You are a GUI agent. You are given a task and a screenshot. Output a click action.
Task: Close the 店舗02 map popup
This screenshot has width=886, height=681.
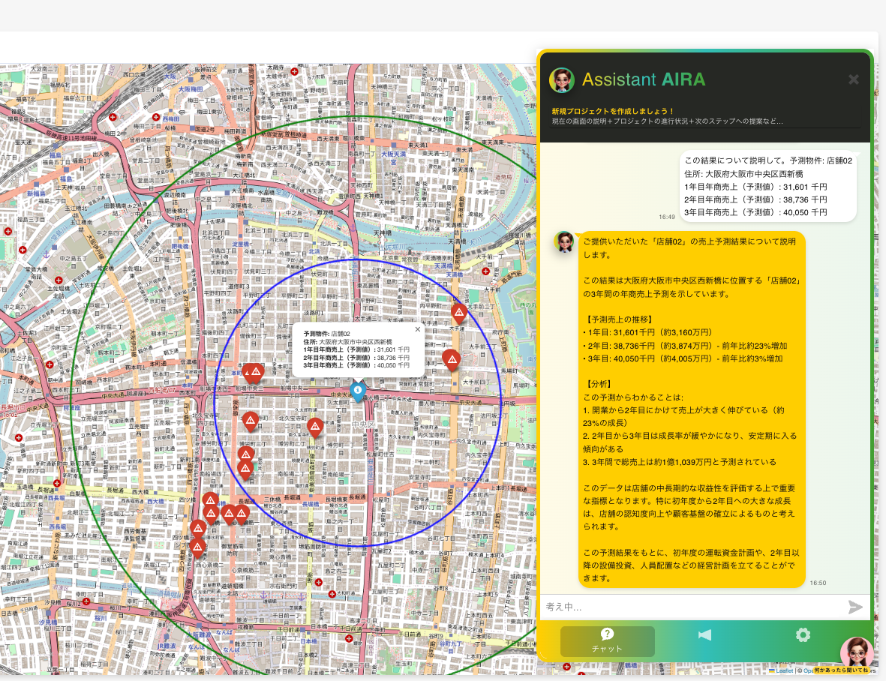pyautogui.click(x=418, y=328)
